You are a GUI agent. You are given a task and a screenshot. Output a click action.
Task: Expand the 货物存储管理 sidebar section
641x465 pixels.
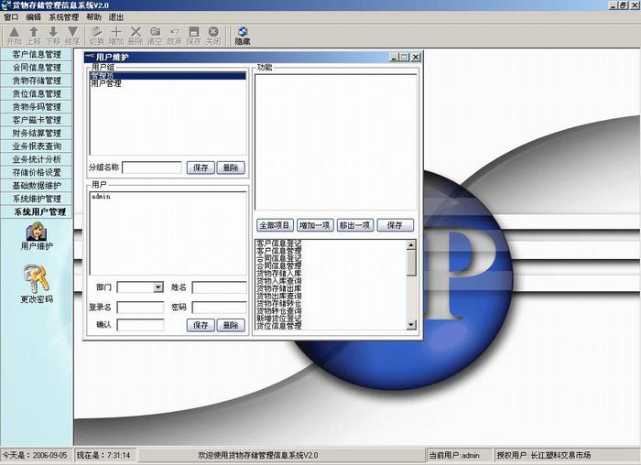[37, 81]
